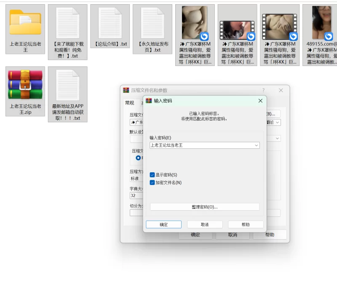
Task: Uncheck the 加密文件名 checkbox
Action: (152, 182)
